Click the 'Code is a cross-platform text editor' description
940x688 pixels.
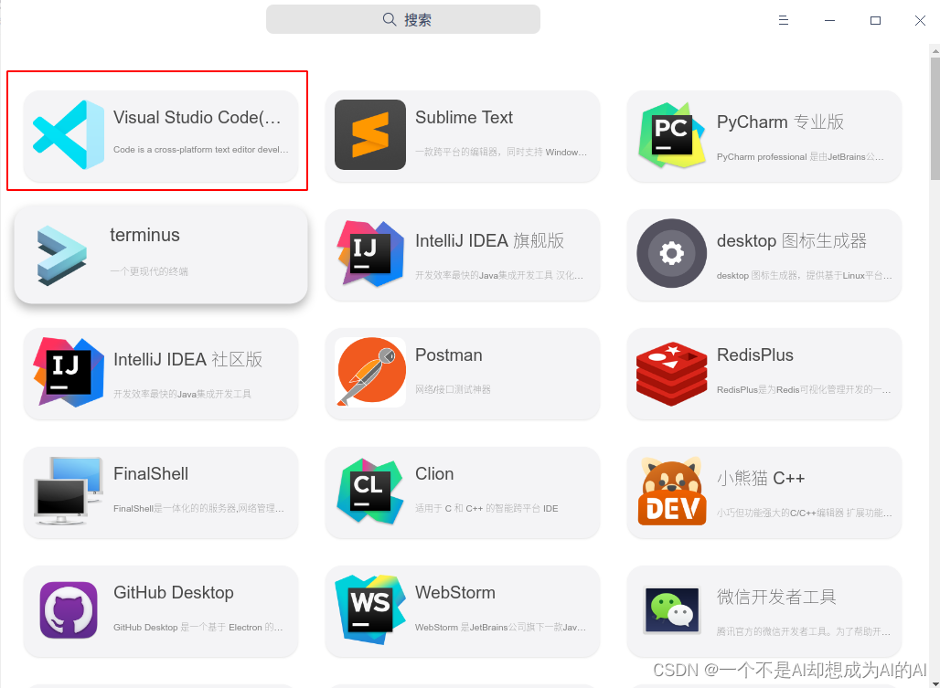point(201,150)
